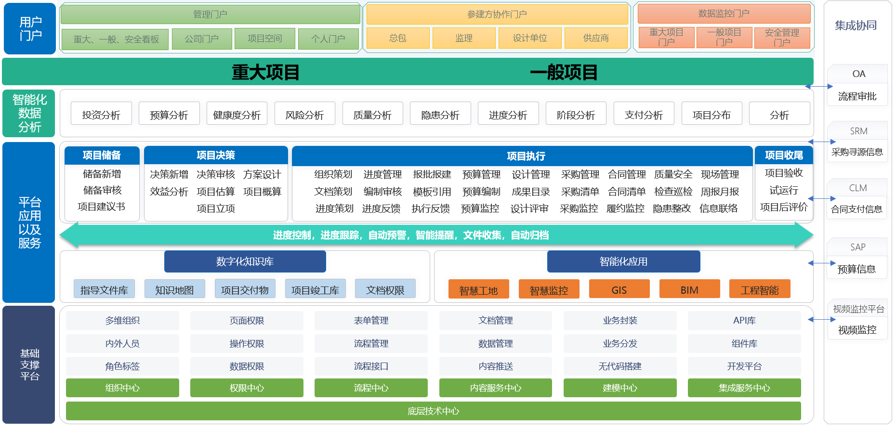The width and height of the screenshot is (896, 429).
Task: Open the 公司门户 portal box
Action: coord(202,39)
